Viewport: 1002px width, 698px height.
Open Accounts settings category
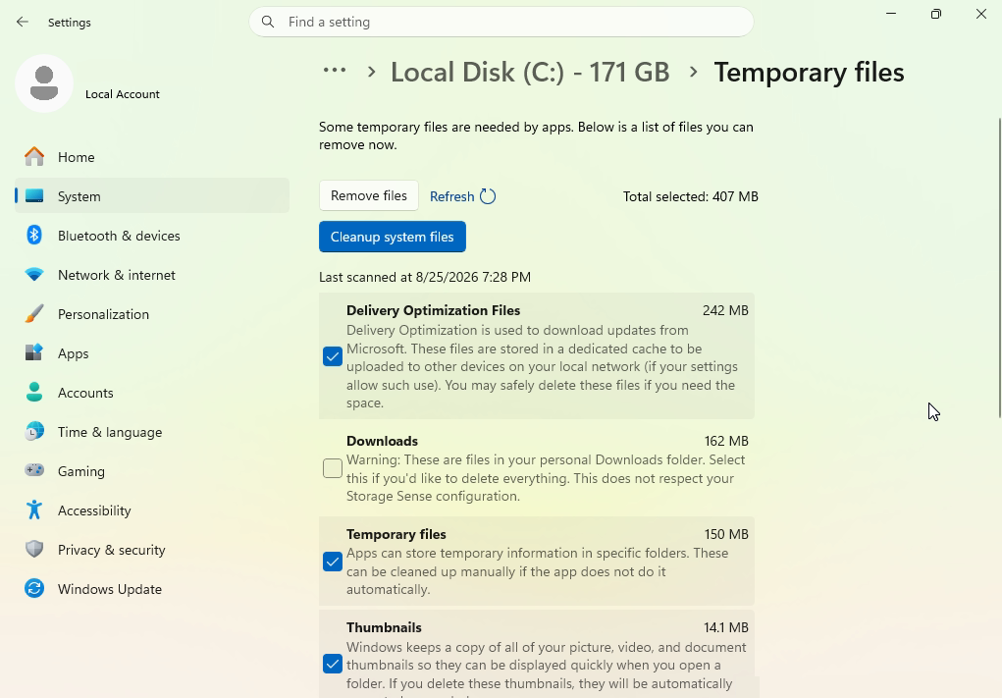(x=152, y=393)
